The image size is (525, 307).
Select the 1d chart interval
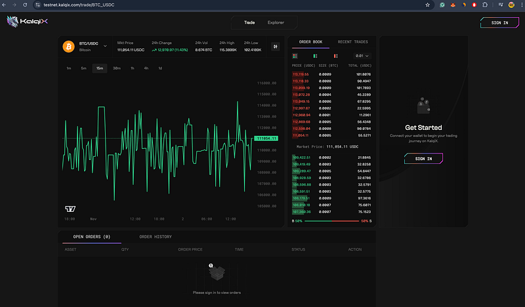coord(159,68)
